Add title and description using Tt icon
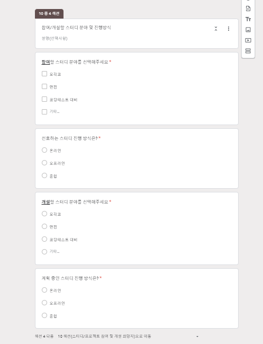263x344 pixels. coord(248,19)
